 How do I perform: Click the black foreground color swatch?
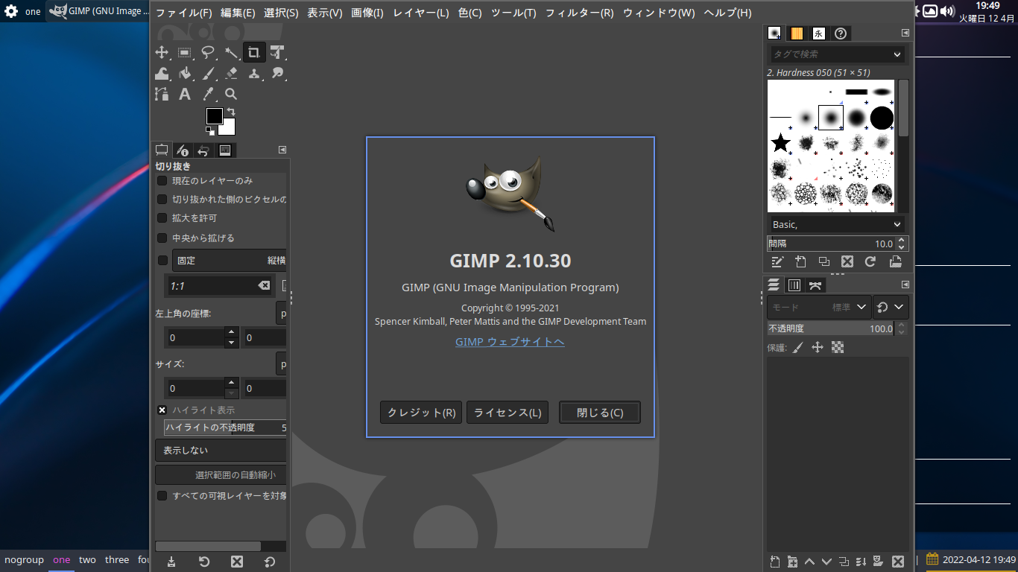tap(214, 115)
